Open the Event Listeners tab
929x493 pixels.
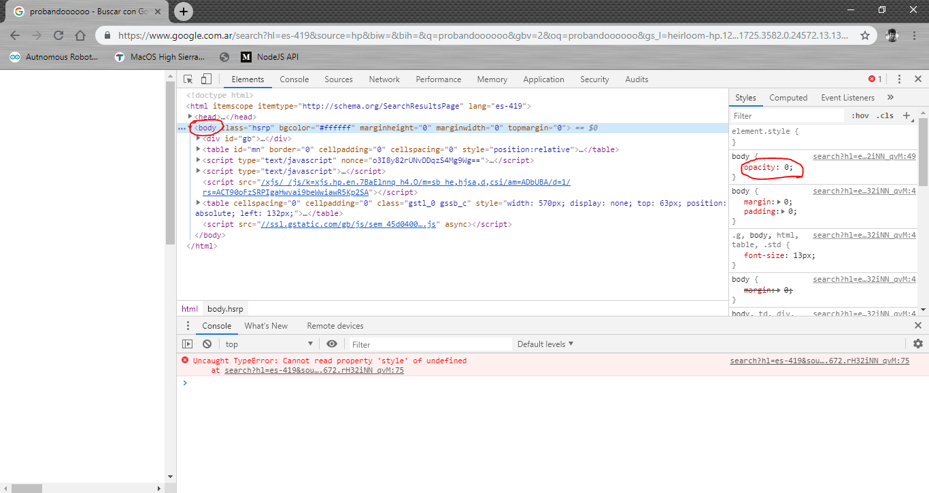[847, 98]
